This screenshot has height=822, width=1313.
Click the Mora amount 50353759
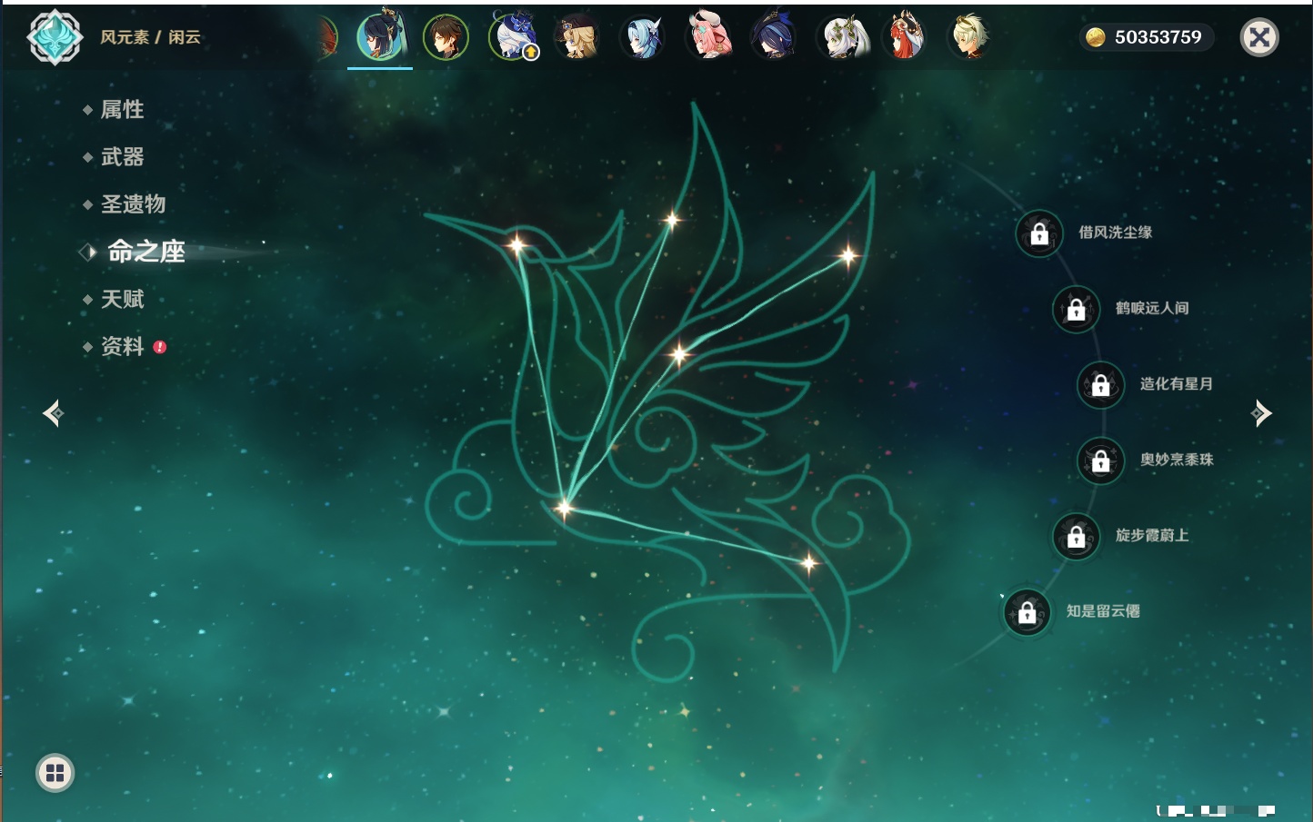(x=1158, y=37)
